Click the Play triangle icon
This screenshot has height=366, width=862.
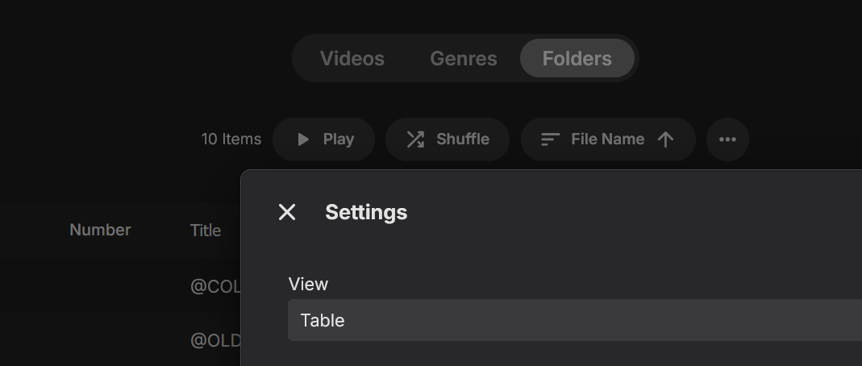click(x=303, y=139)
